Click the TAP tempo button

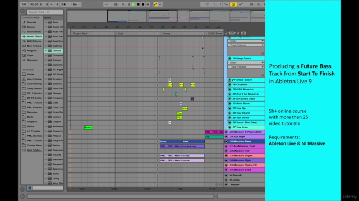click(x=24, y=4)
